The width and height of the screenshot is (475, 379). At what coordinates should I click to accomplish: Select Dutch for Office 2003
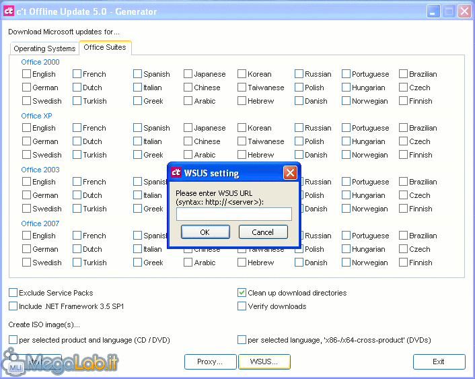coord(77,195)
